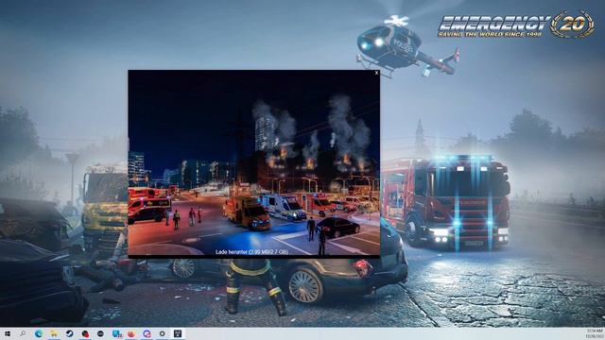Open the Windows Start menu

8,333
